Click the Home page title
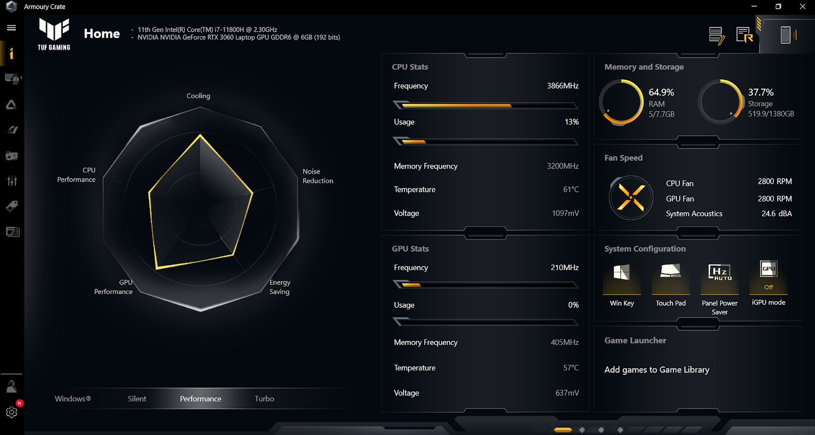 point(102,34)
